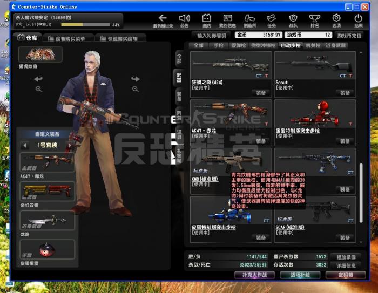Open options (选项) gear icon

(336, 21)
